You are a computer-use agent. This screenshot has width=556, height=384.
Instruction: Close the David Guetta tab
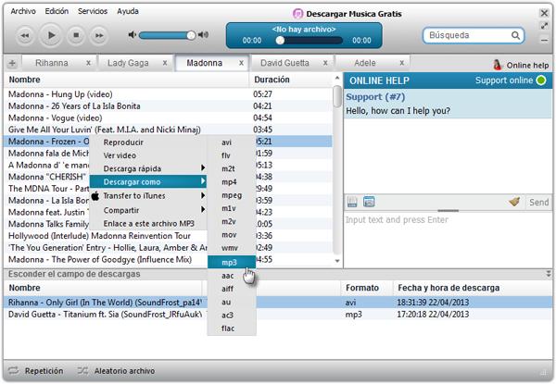pos(325,63)
